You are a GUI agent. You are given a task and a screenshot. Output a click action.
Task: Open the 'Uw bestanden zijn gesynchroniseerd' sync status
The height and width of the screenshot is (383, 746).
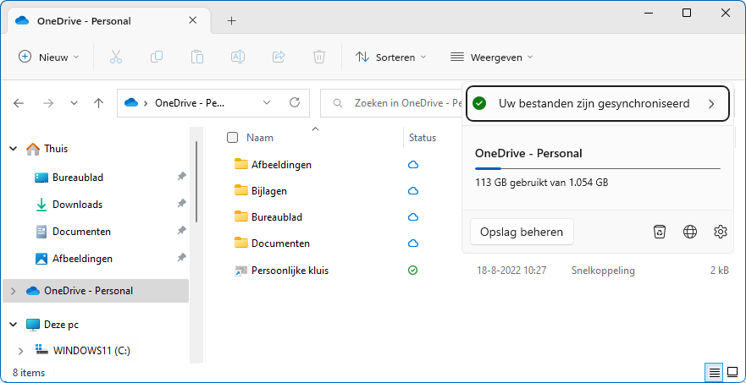coord(597,104)
